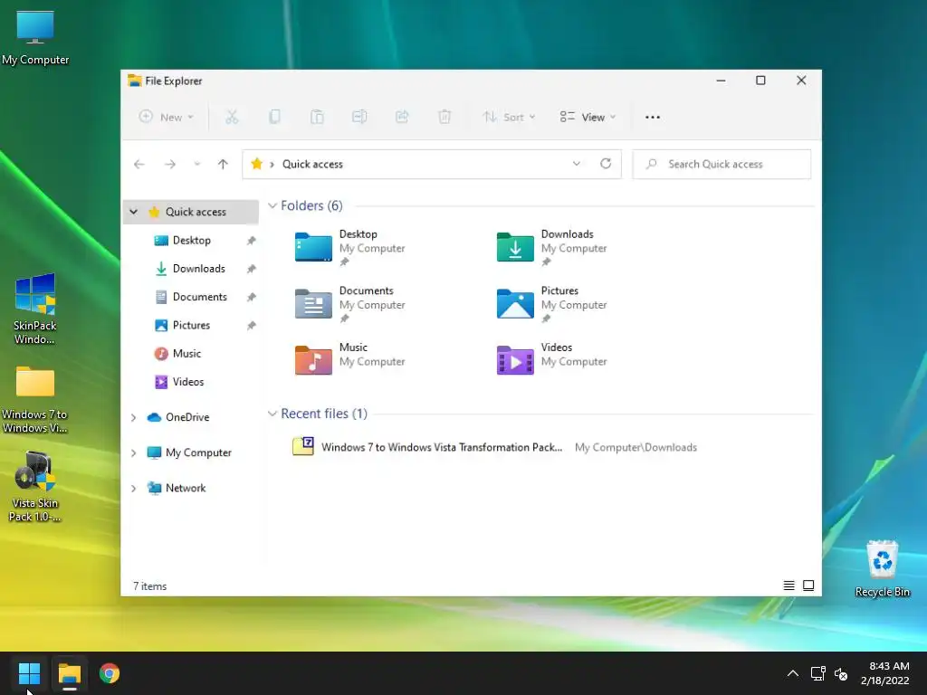Open the See more ellipsis menu
This screenshot has height=695, width=927.
click(653, 117)
